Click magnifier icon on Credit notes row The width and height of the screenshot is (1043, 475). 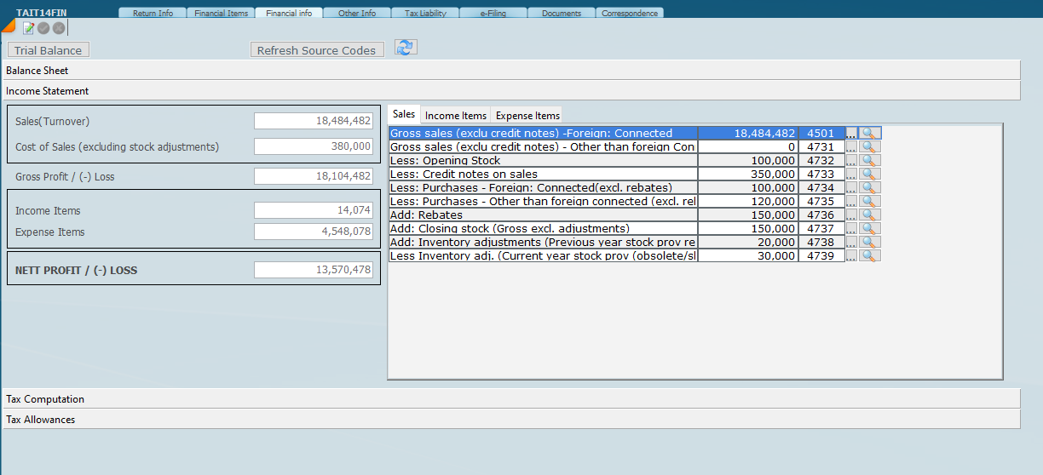869,175
